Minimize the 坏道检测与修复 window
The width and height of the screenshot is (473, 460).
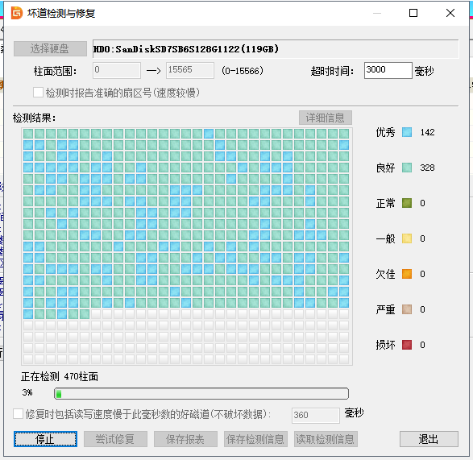(x=377, y=13)
